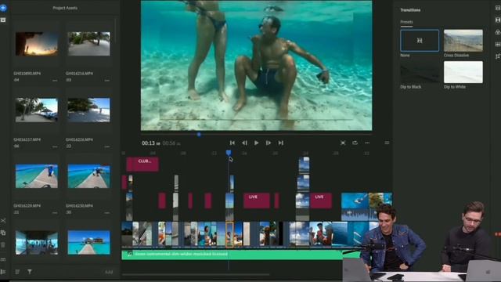Click the Delete trash icon in left toolbar
This screenshot has height=282, width=501.
coord(3,245)
